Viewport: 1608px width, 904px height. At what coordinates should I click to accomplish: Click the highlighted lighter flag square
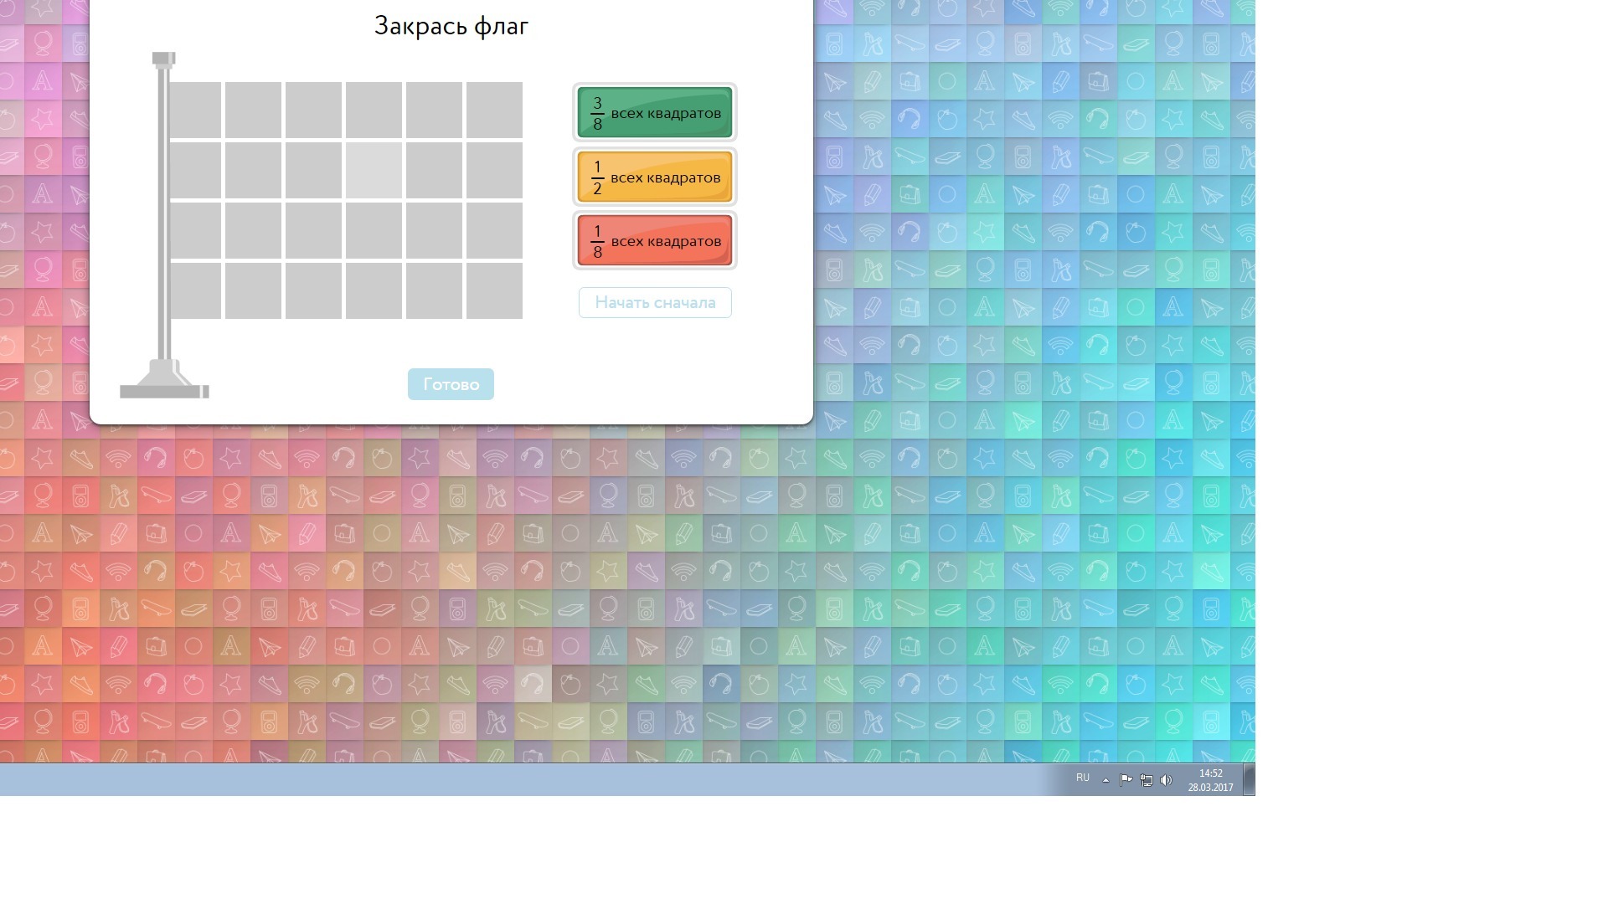(x=374, y=171)
